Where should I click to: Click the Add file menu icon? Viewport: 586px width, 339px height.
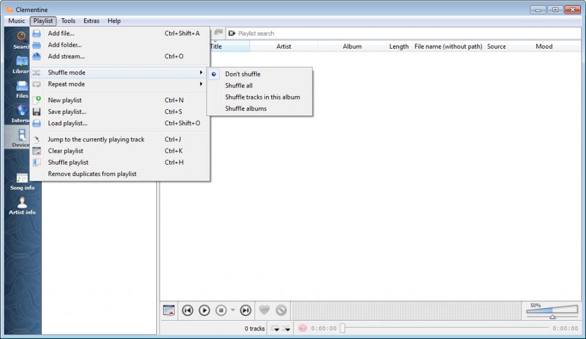tap(37, 34)
